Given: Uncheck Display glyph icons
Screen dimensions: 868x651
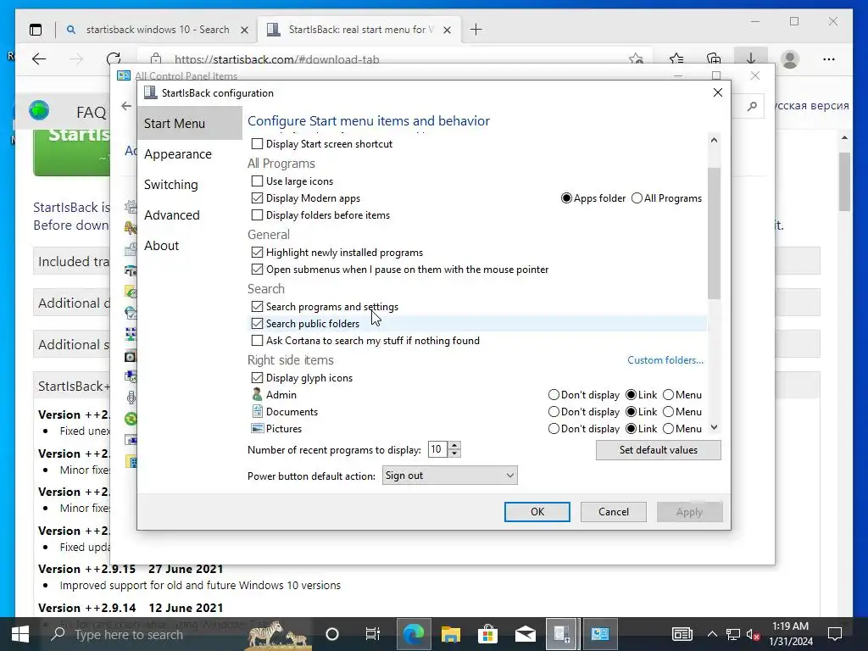Looking at the screenshot, I should pyautogui.click(x=257, y=377).
